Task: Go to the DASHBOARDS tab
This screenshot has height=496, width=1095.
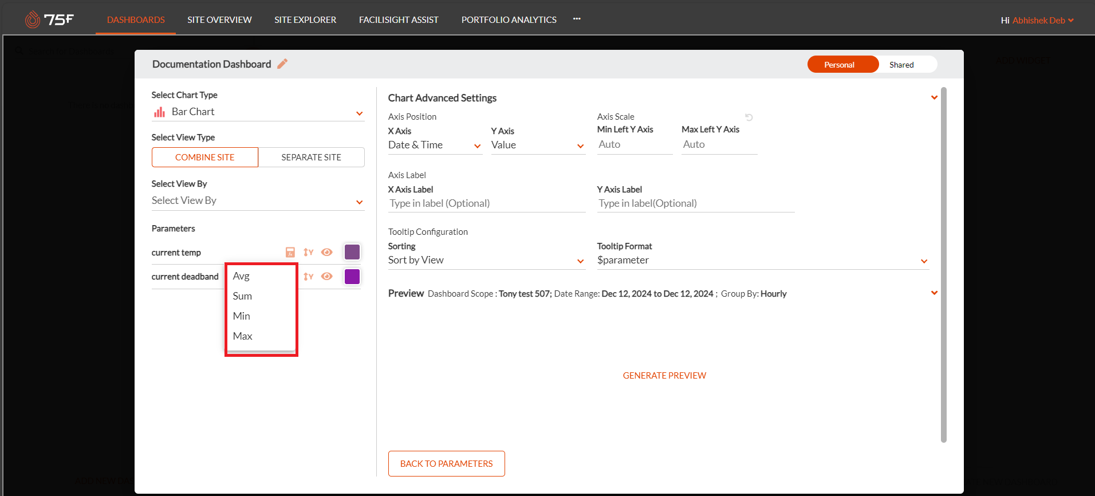Action: (x=136, y=19)
